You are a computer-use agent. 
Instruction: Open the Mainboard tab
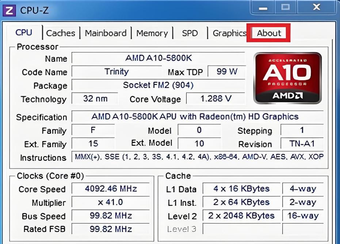[x=106, y=33]
